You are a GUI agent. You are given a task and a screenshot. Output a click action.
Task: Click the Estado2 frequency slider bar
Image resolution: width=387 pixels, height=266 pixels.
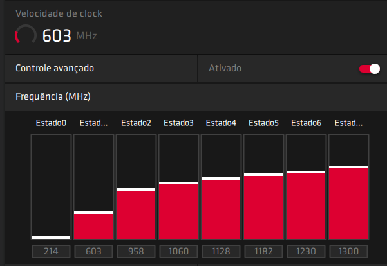coord(136,187)
